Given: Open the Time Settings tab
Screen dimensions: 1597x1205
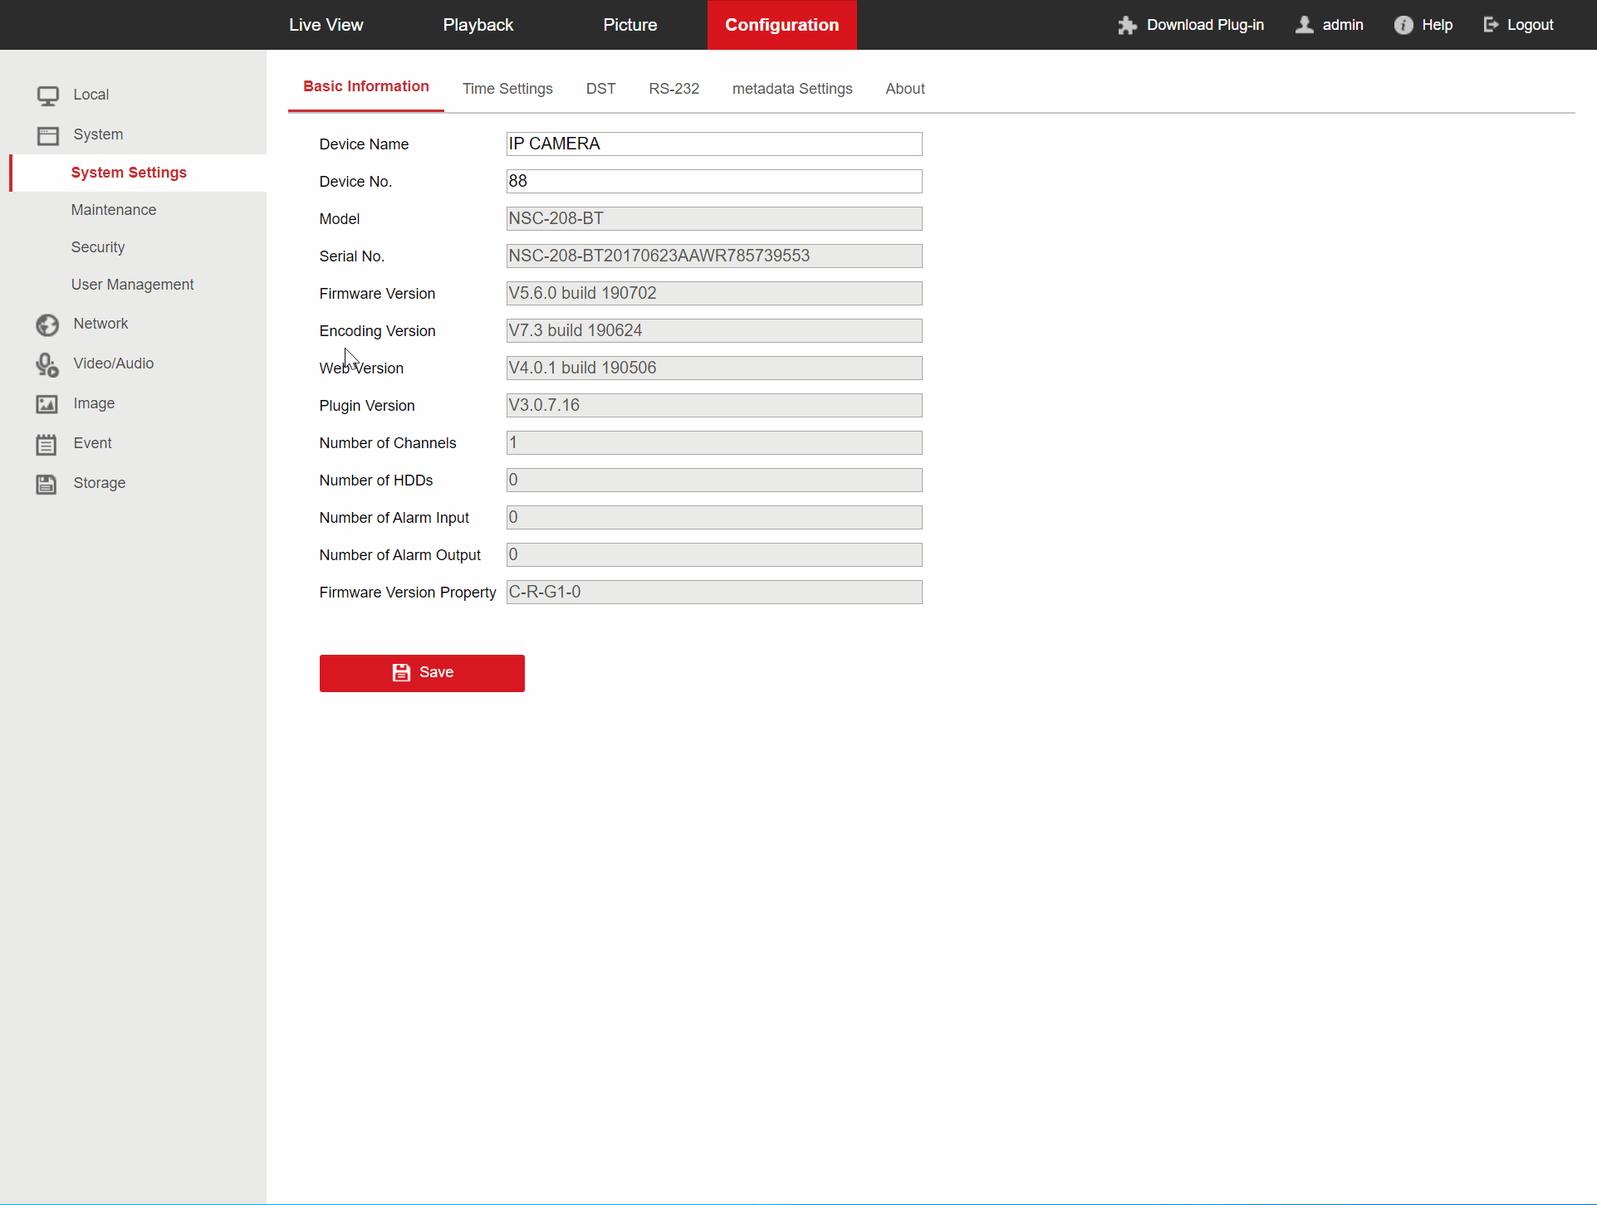Looking at the screenshot, I should tap(508, 89).
